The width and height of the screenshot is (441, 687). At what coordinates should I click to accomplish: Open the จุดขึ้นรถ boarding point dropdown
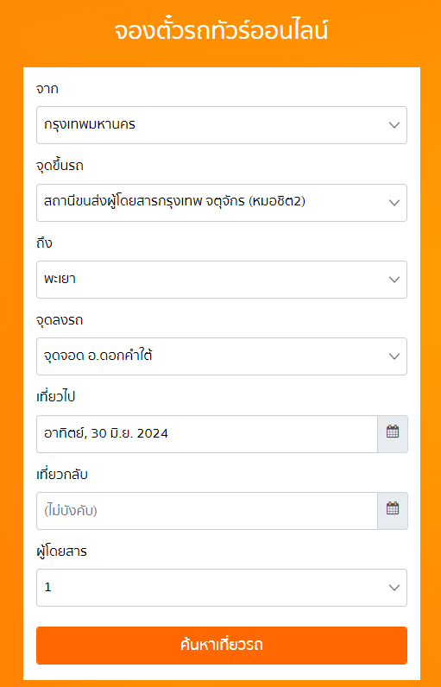[x=222, y=203]
